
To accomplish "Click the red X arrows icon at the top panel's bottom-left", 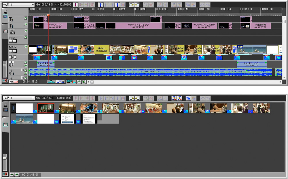I will (x=5, y=80).
